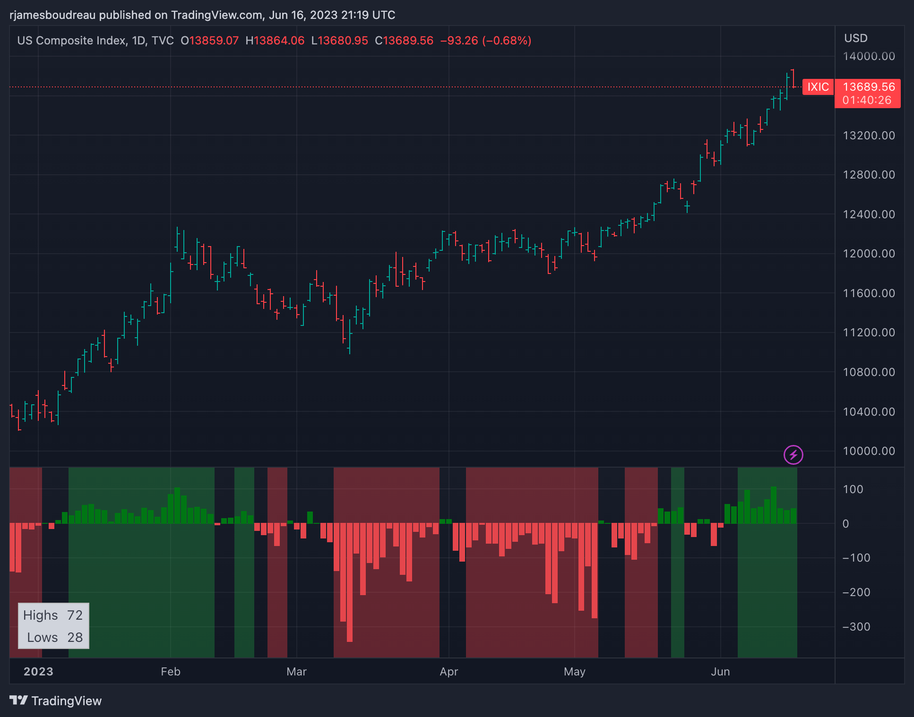This screenshot has width=914, height=717.
Task: Open the 1D interval label
Action: (138, 41)
